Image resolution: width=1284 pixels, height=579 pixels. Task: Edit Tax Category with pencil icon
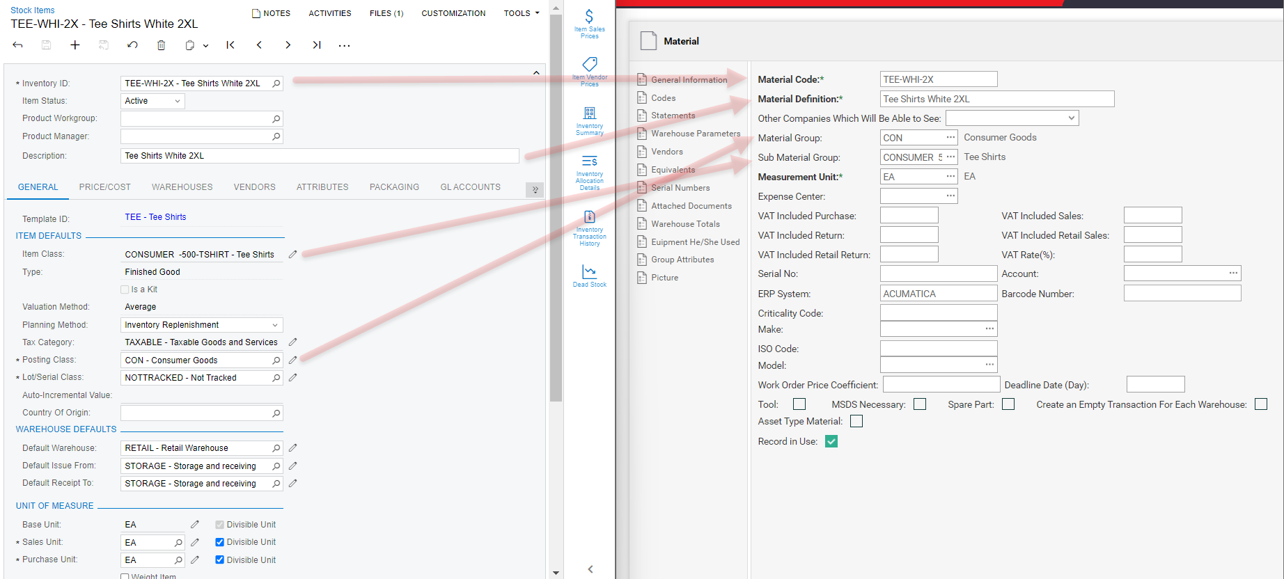click(293, 342)
